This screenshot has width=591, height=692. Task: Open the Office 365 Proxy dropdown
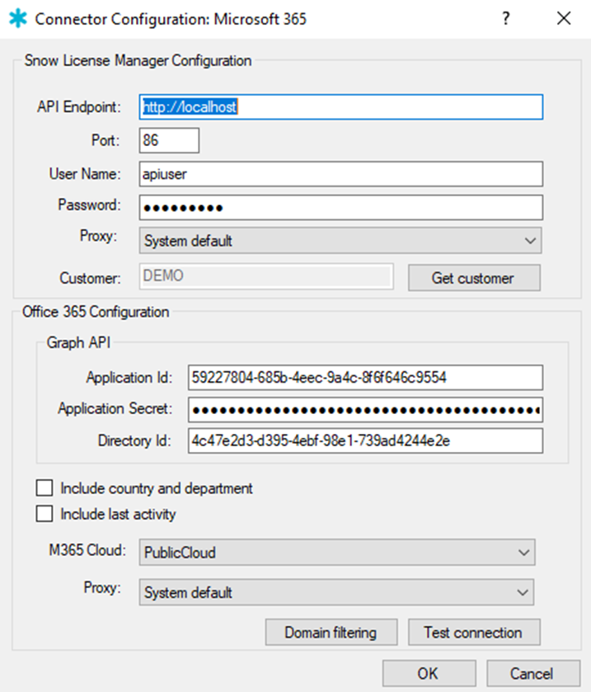coord(336,592)
